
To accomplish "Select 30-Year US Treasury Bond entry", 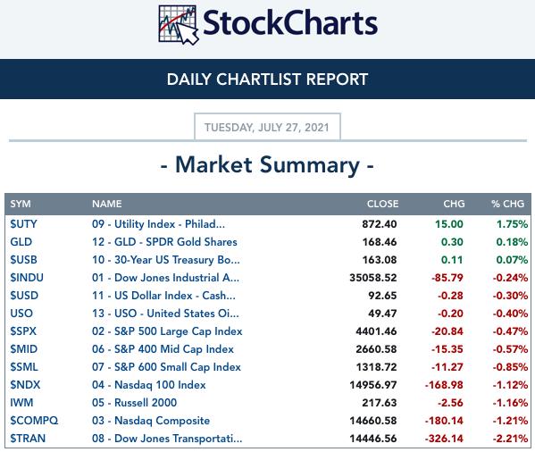I will (166, 260).
